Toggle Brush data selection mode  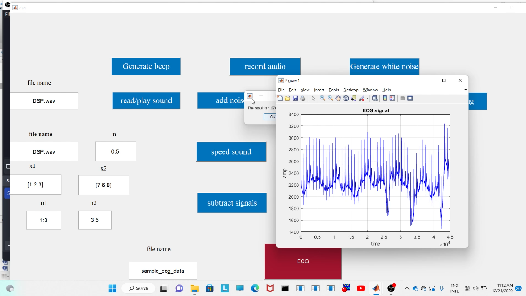(362, 98)
